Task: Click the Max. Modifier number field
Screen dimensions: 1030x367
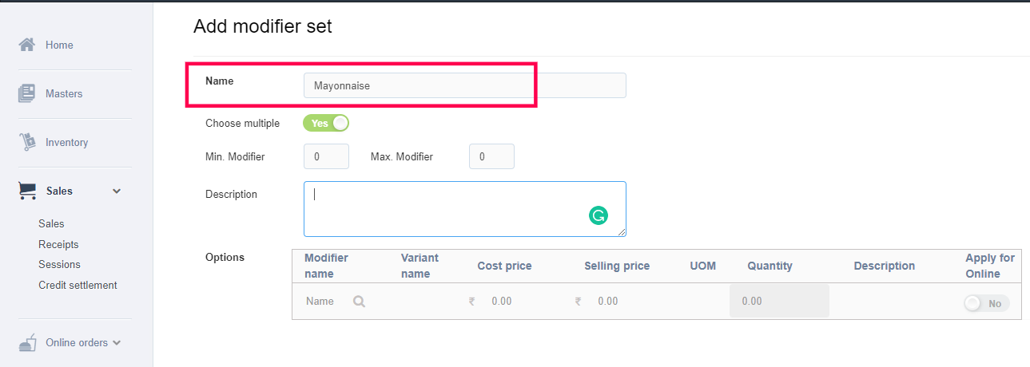Action: (491, 156)
